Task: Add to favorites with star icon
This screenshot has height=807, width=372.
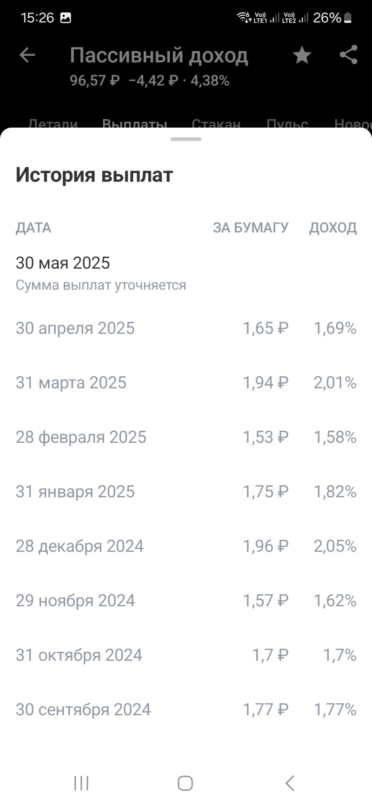Action: click(x=302, y=55)
